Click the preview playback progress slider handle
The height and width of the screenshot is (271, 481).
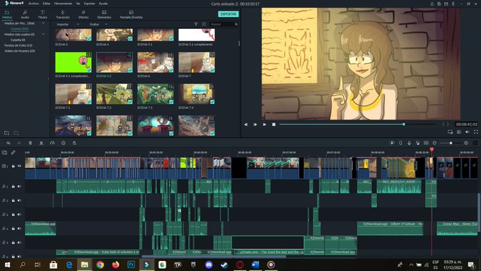(x=404, y=125)
